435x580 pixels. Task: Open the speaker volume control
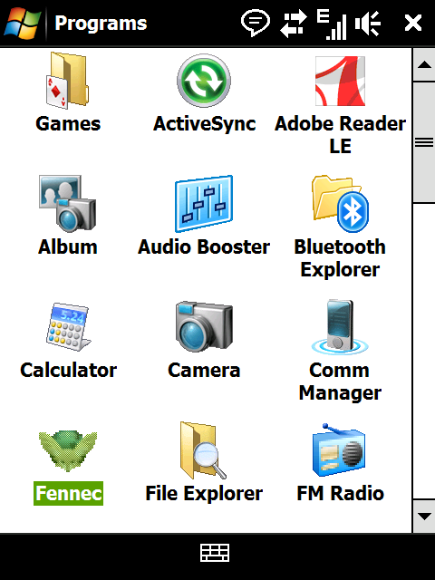368,24
